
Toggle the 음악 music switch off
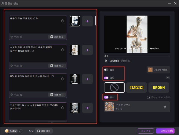106,97
